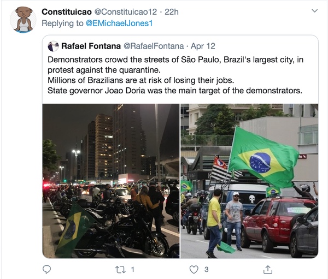
Task: Retweet using the arrows icon
Action: pyautogui.click(x=121, y=270)
